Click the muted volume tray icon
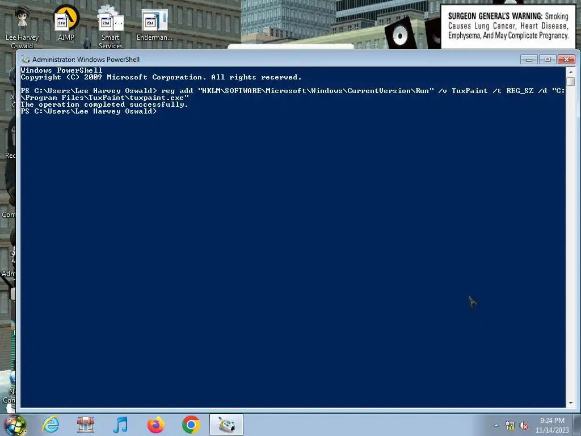Screen dimensions: 581x436 524,426
